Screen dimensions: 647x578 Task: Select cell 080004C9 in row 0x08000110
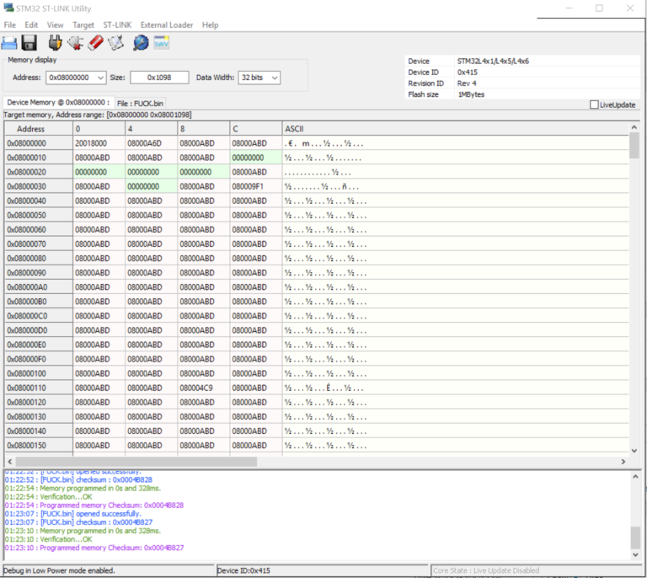click(x=203, y=388)
